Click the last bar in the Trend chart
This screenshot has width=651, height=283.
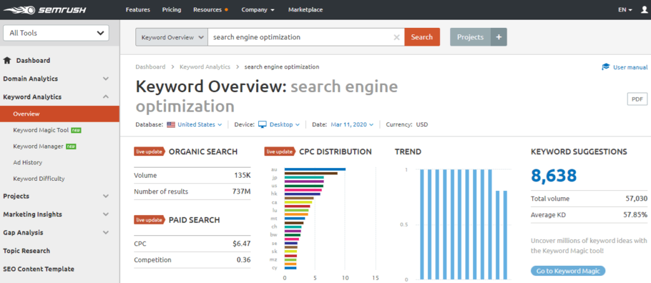505,235
